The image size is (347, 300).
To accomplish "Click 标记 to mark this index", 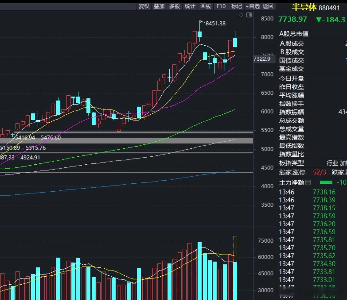I will pos(237,6).
